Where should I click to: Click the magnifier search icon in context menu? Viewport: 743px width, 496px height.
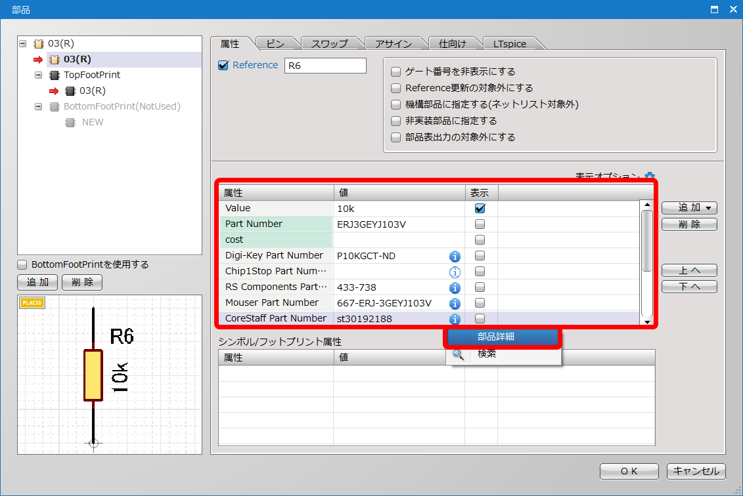(x=458, y=354)
